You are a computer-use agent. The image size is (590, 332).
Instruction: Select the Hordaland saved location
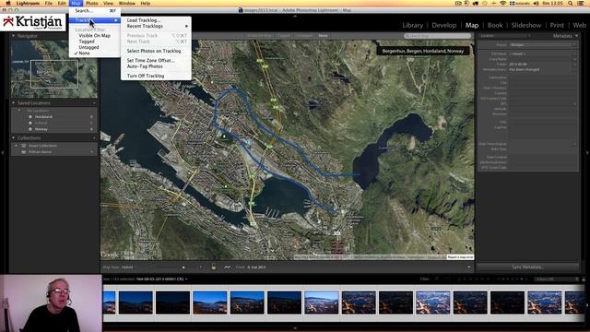(43, 117)
